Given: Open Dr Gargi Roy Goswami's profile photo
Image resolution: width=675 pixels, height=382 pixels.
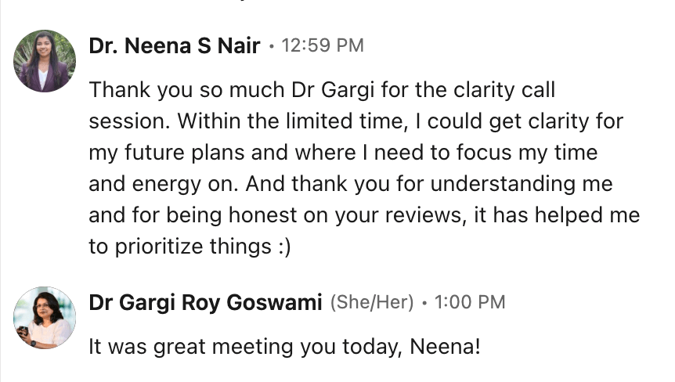Looking at the screenshot, I should tap(45, 317).
